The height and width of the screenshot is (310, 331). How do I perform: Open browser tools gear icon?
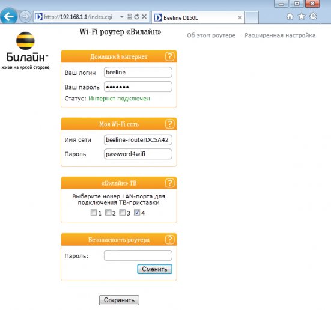[x=313, y=16]
